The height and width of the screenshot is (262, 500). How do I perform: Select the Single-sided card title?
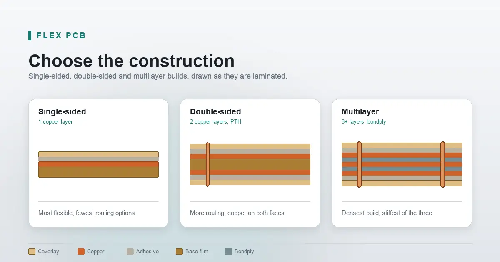click(x=62, y=111)
